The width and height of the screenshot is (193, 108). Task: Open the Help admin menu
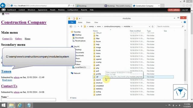click(92, 10)
